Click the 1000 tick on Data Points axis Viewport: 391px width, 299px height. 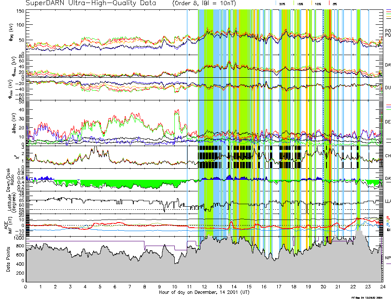pos(19,238)
